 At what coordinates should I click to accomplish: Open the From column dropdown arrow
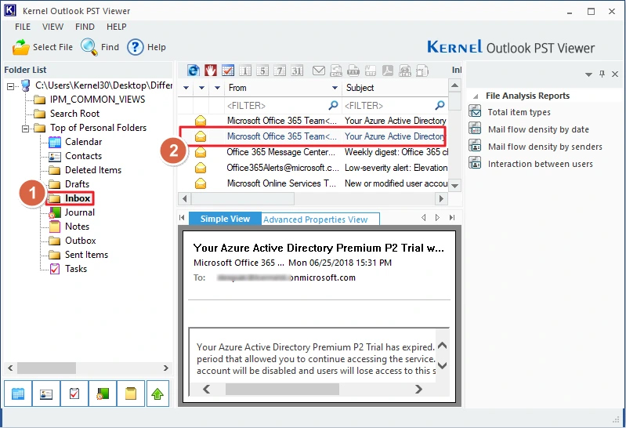[335, 88]
